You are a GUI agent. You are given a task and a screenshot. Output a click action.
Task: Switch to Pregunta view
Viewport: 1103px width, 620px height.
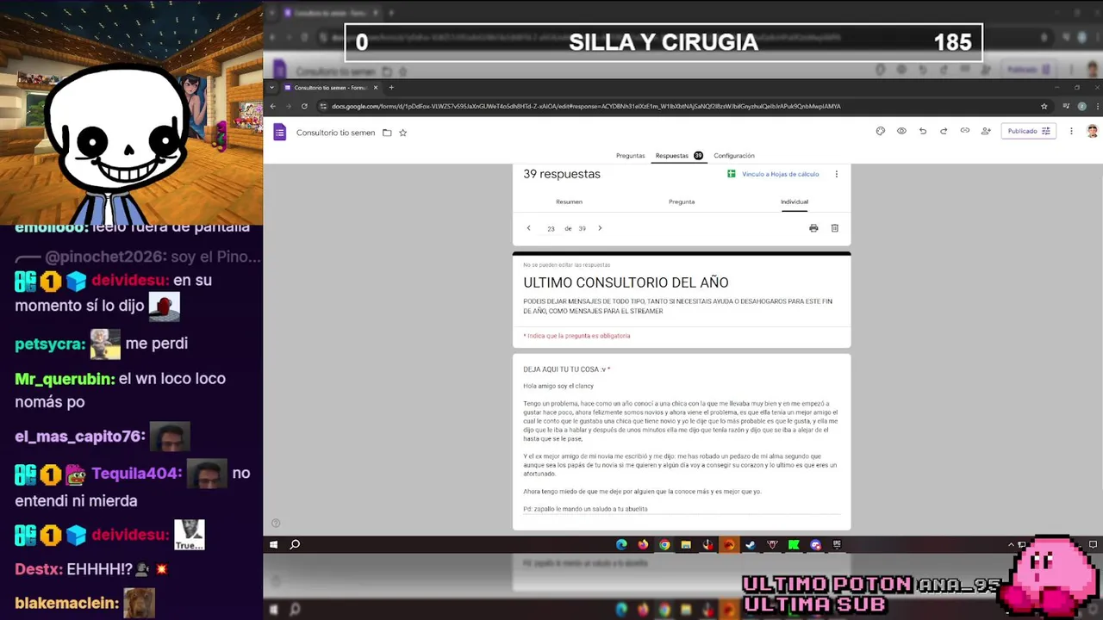point(682,201)
